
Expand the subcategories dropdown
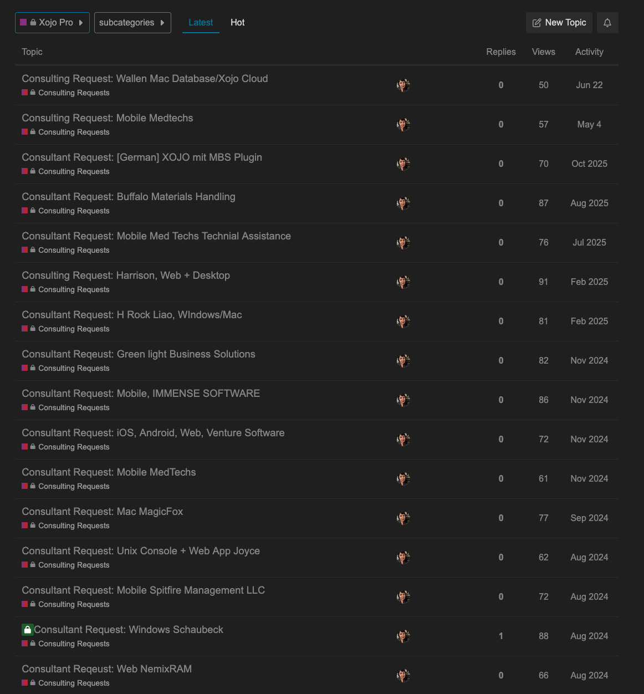132,23
